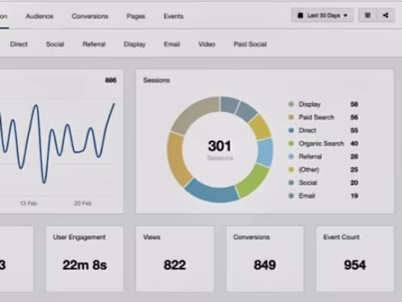This screenshot has width=402, height=302.
Task: Click the Social legend color dot
Action: pos(291,183)
